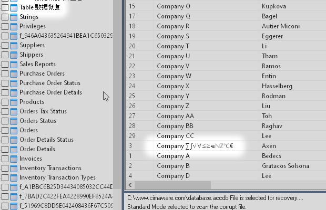Click the table icon next to Suppliers
326x210 pixels.
(14, 45)
